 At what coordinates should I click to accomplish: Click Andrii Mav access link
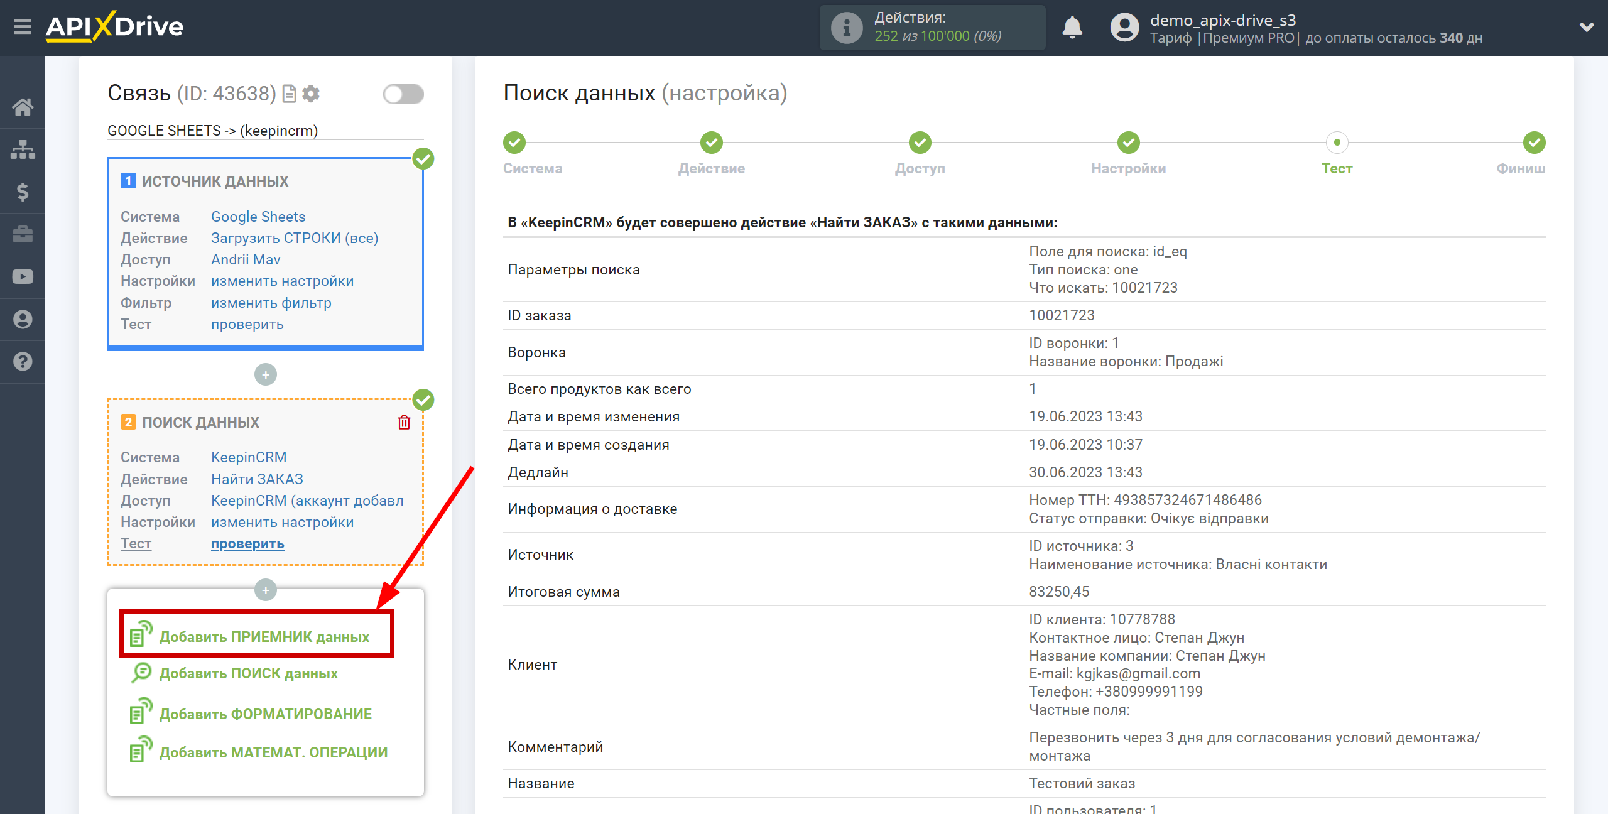(246, 259)
